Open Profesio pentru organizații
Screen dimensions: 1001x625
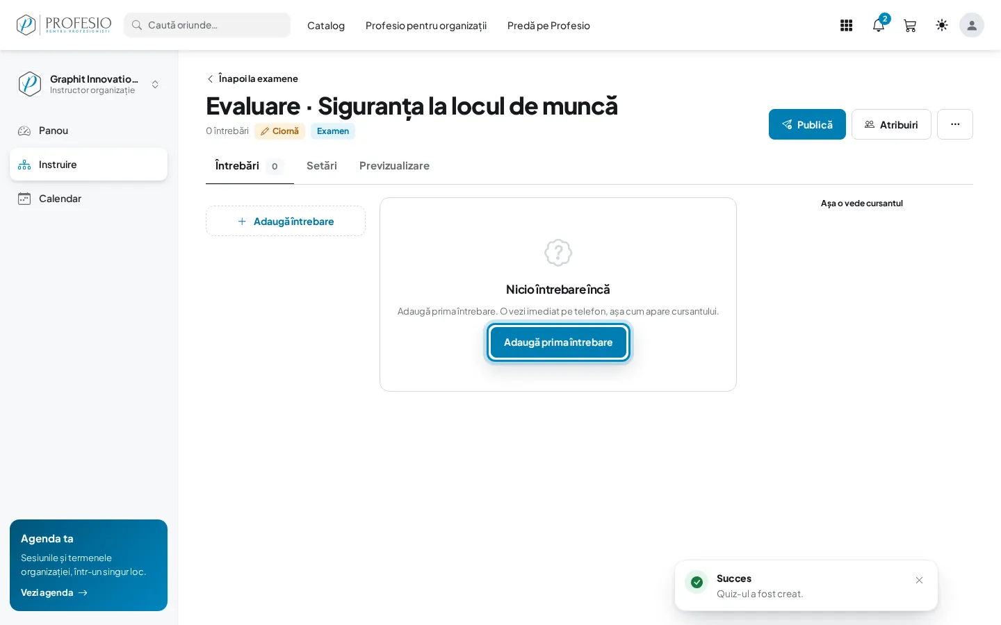[426, 26]
